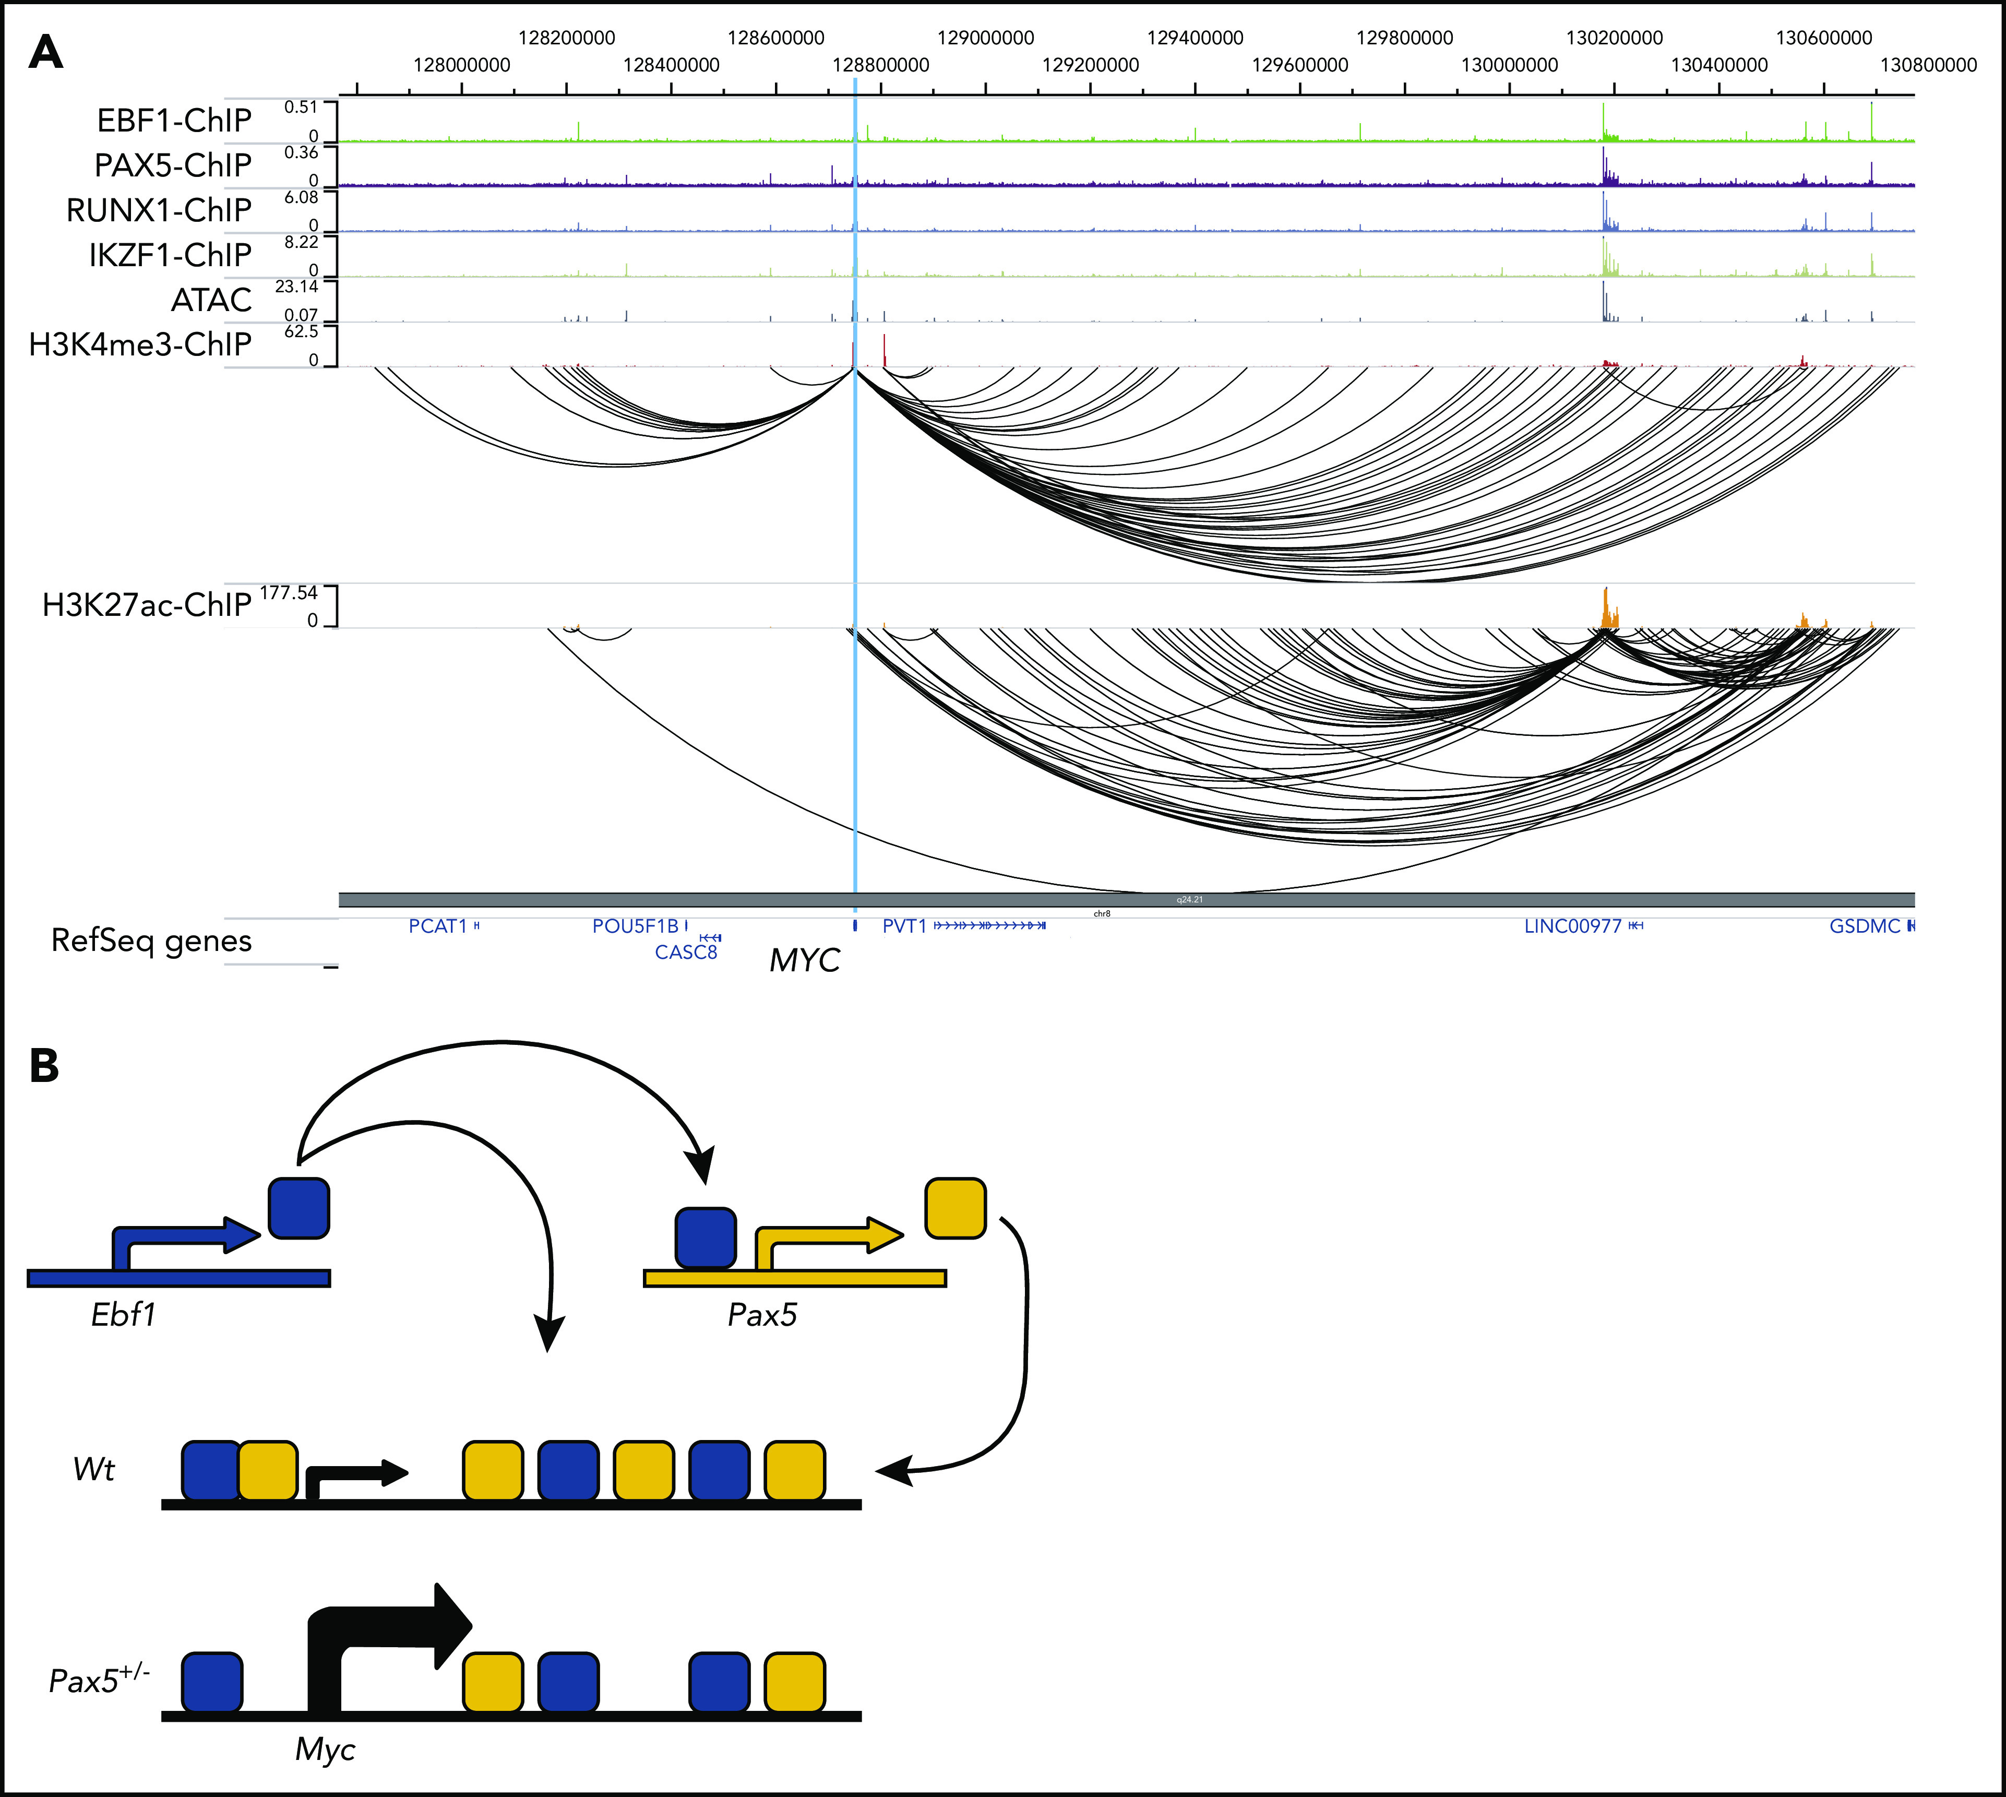Click the Wt row label
Viewport: 2006px width, 1797px height.
coord(94,1469)
